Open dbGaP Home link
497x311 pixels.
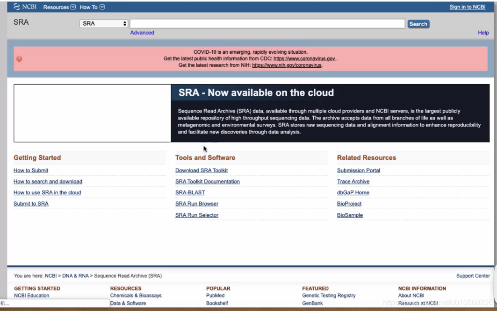click(353, 192)
